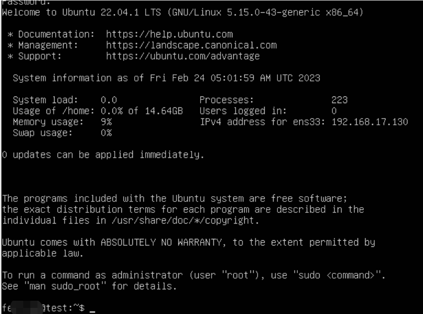
Task: Click the ubuntu.com/advantage support URL
Action: [x=183, y=56]
